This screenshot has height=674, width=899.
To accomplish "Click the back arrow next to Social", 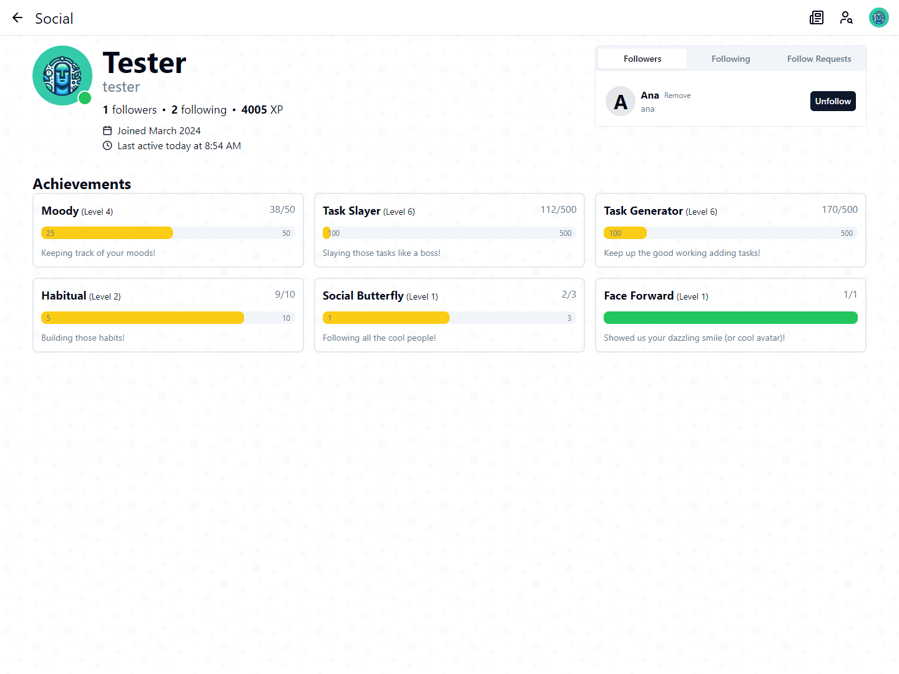I will [x=17, y=18].
